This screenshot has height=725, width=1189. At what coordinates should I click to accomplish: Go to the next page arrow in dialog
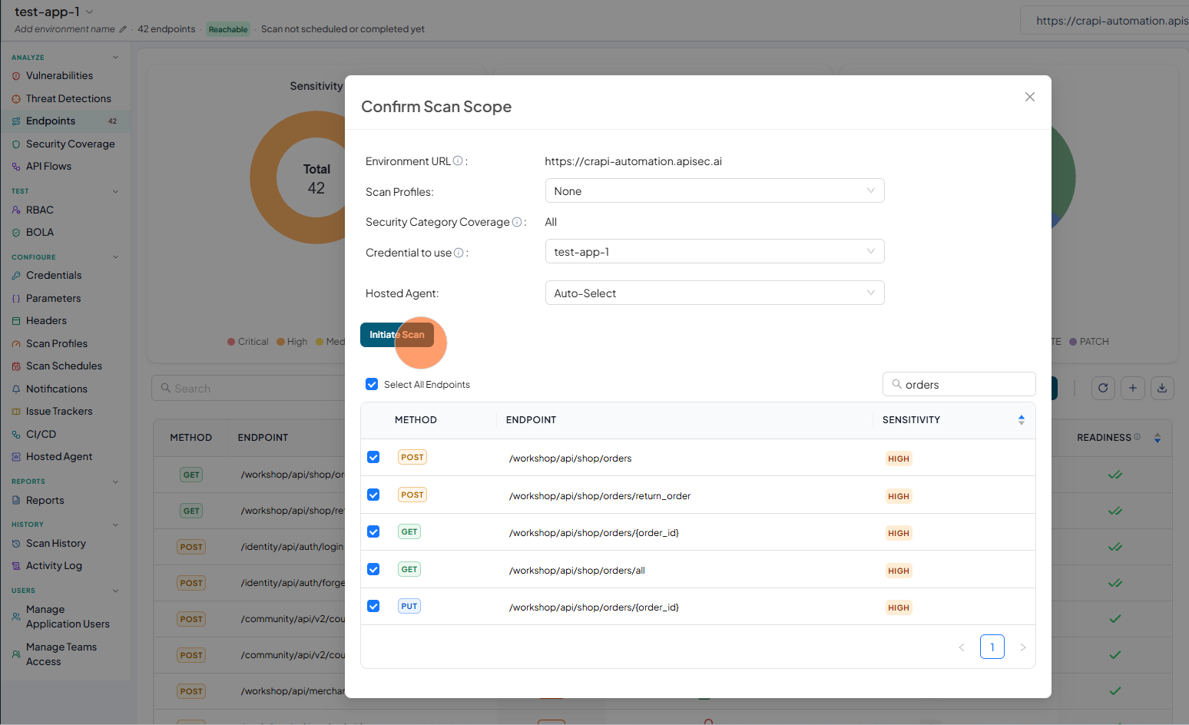click(x=1023, y=647)
